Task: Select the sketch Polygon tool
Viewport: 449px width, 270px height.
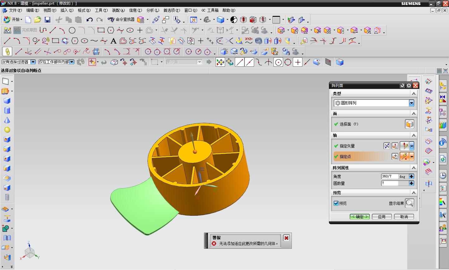Action: click(111, 30)
